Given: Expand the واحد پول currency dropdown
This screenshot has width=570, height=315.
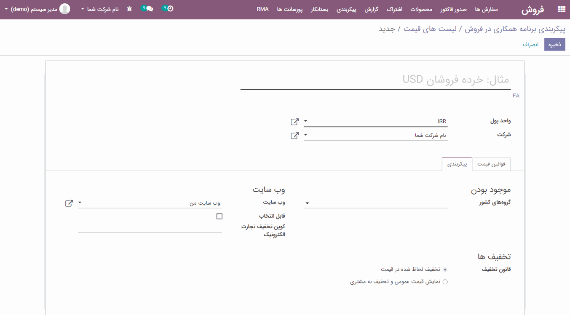Looking at the screenshot, I should 306,122.
